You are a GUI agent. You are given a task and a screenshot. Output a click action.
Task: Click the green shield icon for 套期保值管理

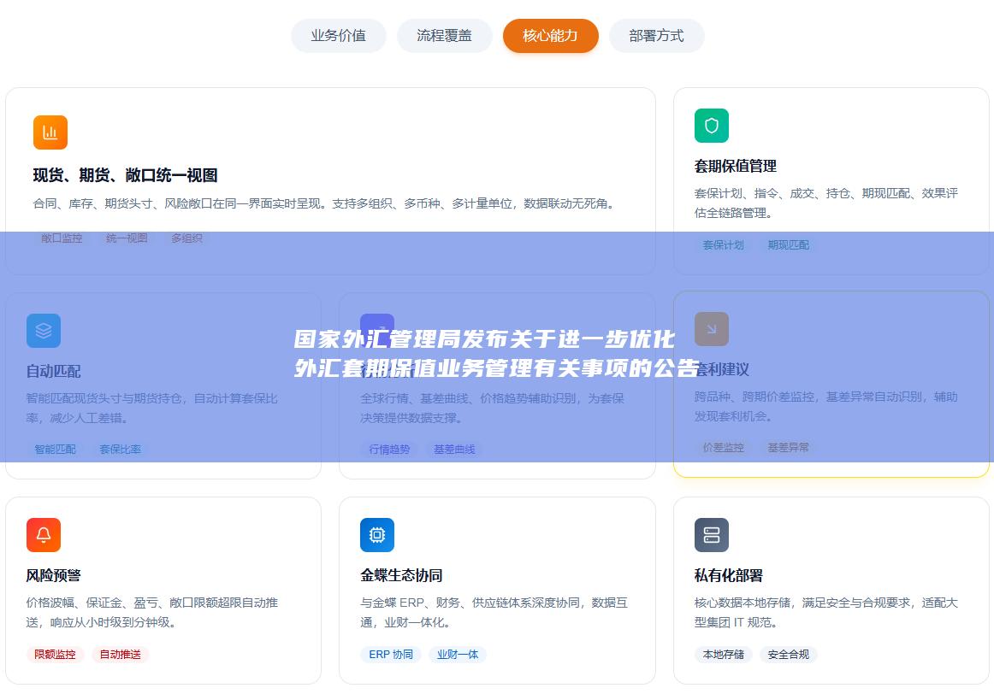click(x=711, y=126)
